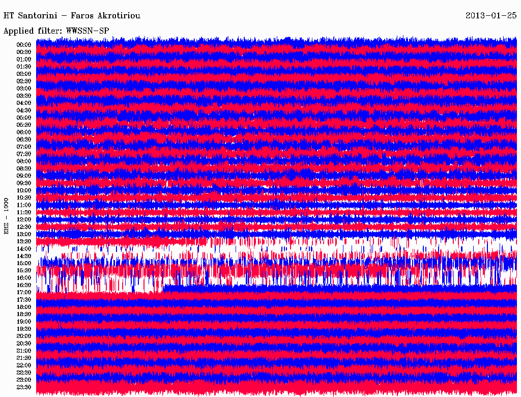Click the 12:00 time row label
Image resolution: width=521 pixels, height=397 pixels.
click(24, 219)
